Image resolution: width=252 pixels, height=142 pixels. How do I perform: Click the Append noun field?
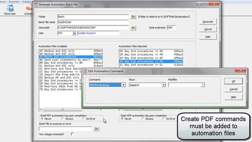pos(145,85)
